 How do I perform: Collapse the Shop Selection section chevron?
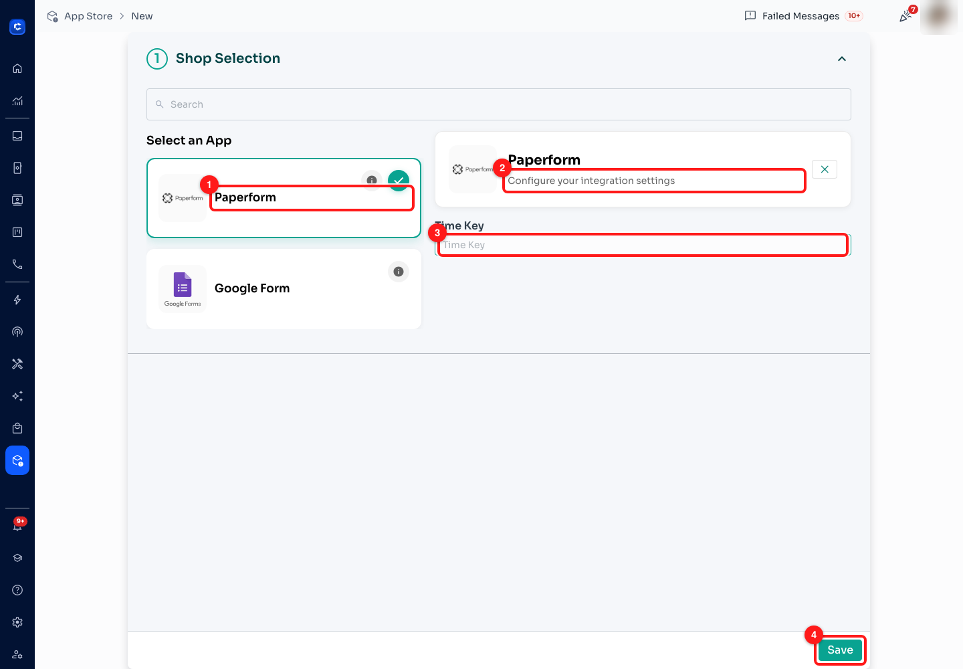tap(842, 59)
